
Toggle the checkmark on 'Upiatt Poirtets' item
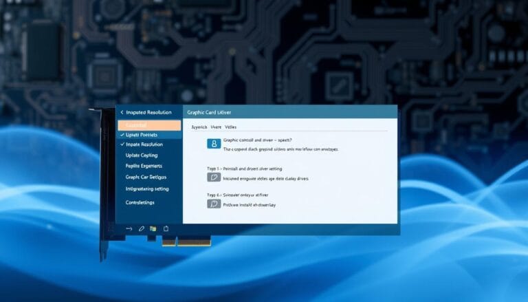pos(122,135)
